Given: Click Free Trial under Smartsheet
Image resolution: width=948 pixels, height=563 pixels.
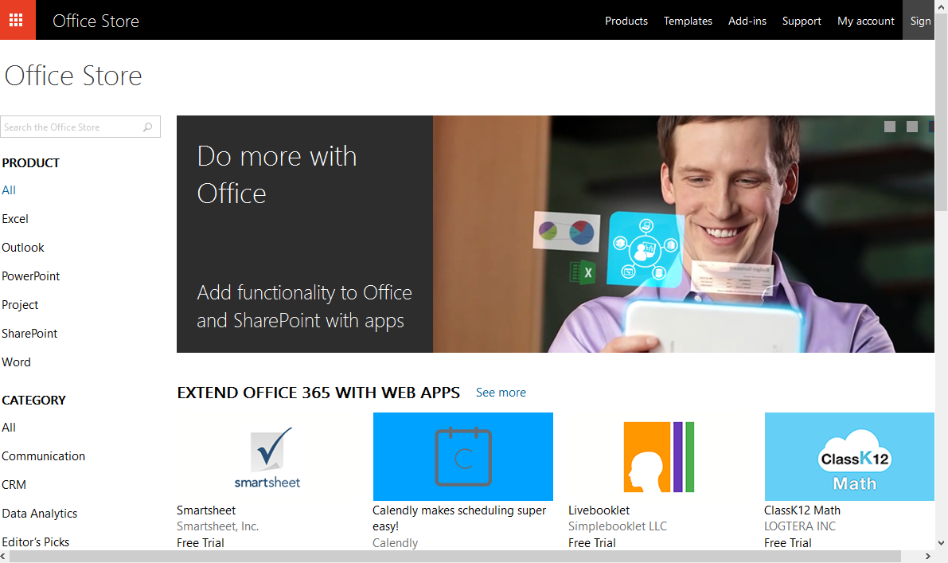Looking at the screenshot, I should 200,542.
